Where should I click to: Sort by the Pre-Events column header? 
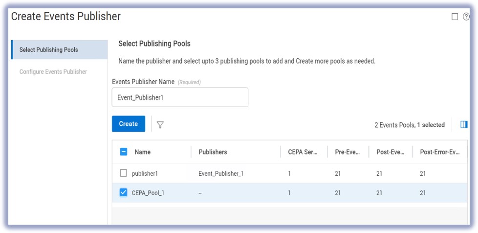point(347,152)
